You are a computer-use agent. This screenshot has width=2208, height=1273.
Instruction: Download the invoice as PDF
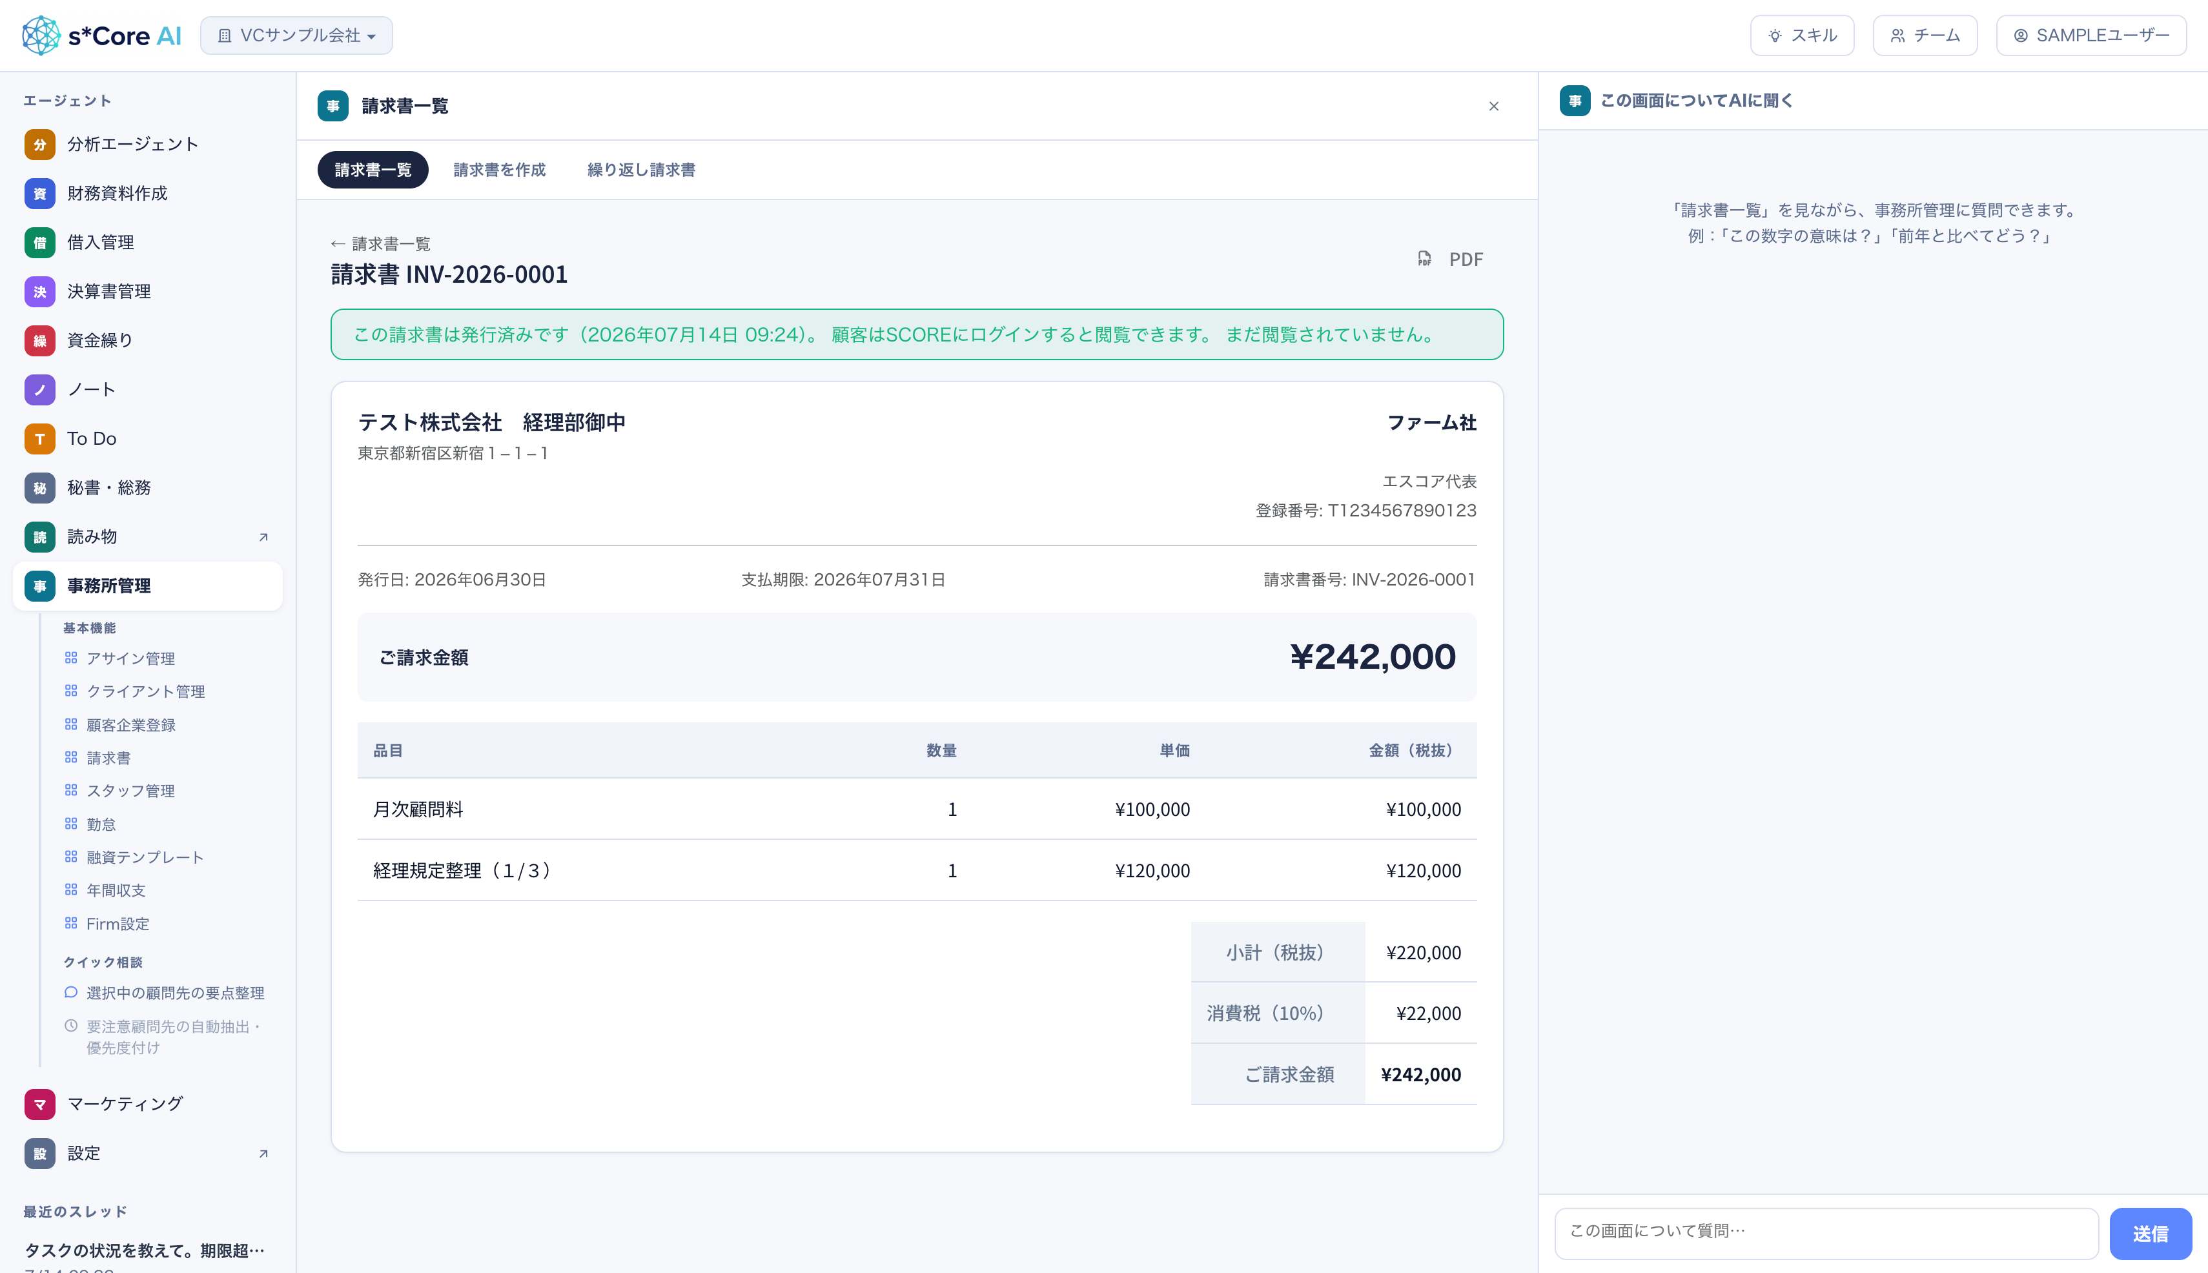point(1451,260)
